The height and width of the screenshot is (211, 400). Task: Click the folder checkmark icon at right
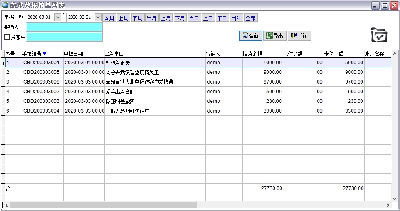pyautogui.click(x=379, y=35)
